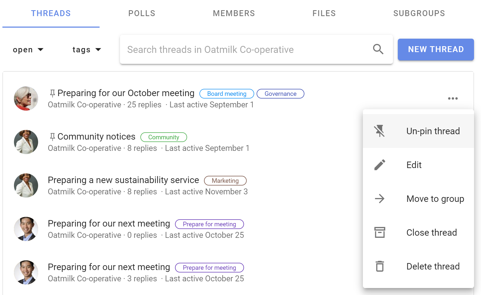Screen dimensions: 481x295
Task: Click the Close thread archive icon
Action: [380, 232]
